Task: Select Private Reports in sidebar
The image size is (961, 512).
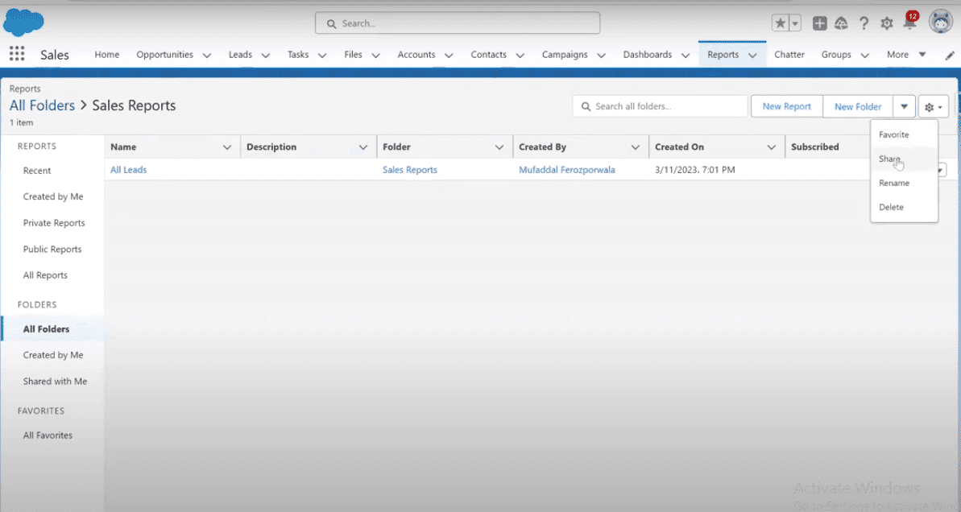Action: (53, 223)
